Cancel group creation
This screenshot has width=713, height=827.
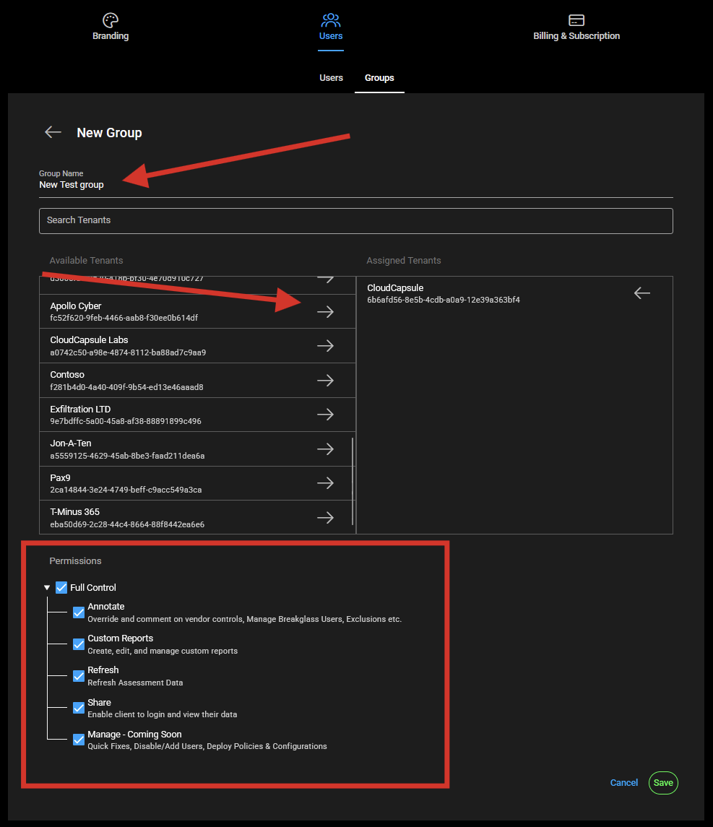623,783
